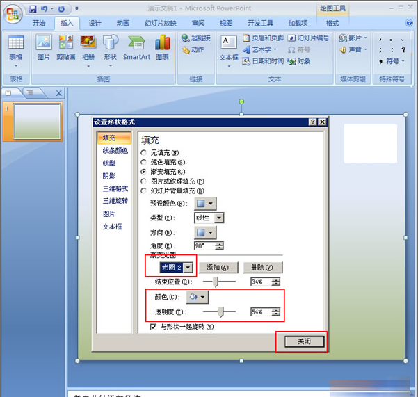Switch to the 设计 ribbon tab
The height and width of the screenshot is (397, 418).
coord(95,23)
